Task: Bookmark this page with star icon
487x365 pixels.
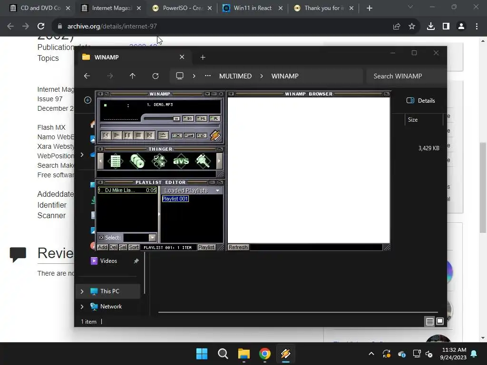Action: click(412, 27)
